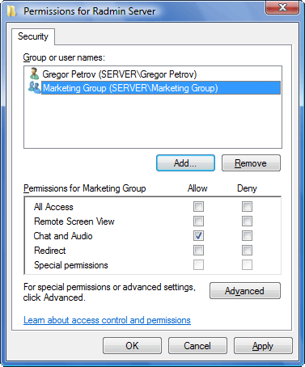This screenshot has width=305, height=367.
Task: Check Deny for Chat and Audio
Action: 247,236
